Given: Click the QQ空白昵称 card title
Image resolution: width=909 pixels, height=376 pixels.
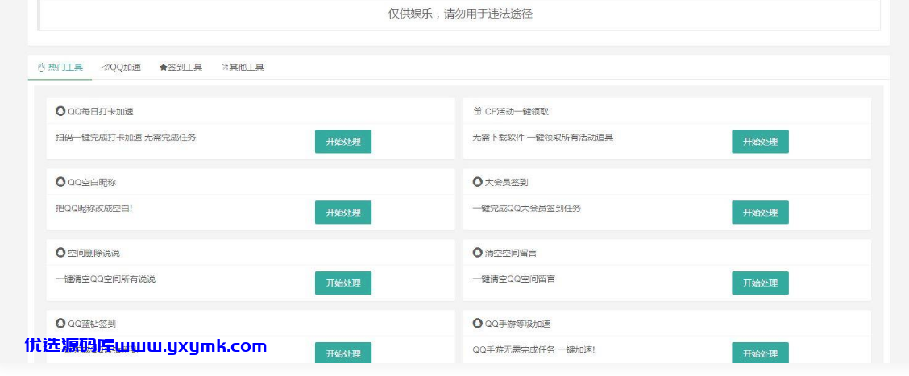Looking at the screenshot, I should click(92, 182).
